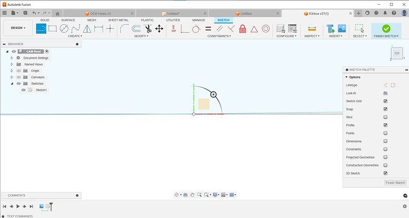Image resolution: width=409 pixels, height=218 pixels.
Task: Click the Finish Sketch palette button
Action: [395, 183]
